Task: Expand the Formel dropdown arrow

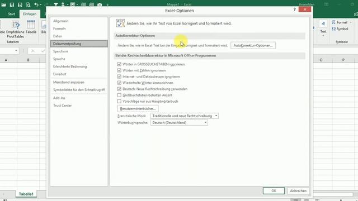Action: click(351, 22)
